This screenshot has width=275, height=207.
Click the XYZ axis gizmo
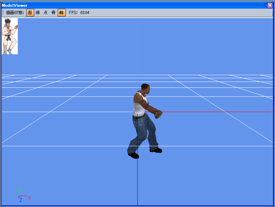coord(24,195)
